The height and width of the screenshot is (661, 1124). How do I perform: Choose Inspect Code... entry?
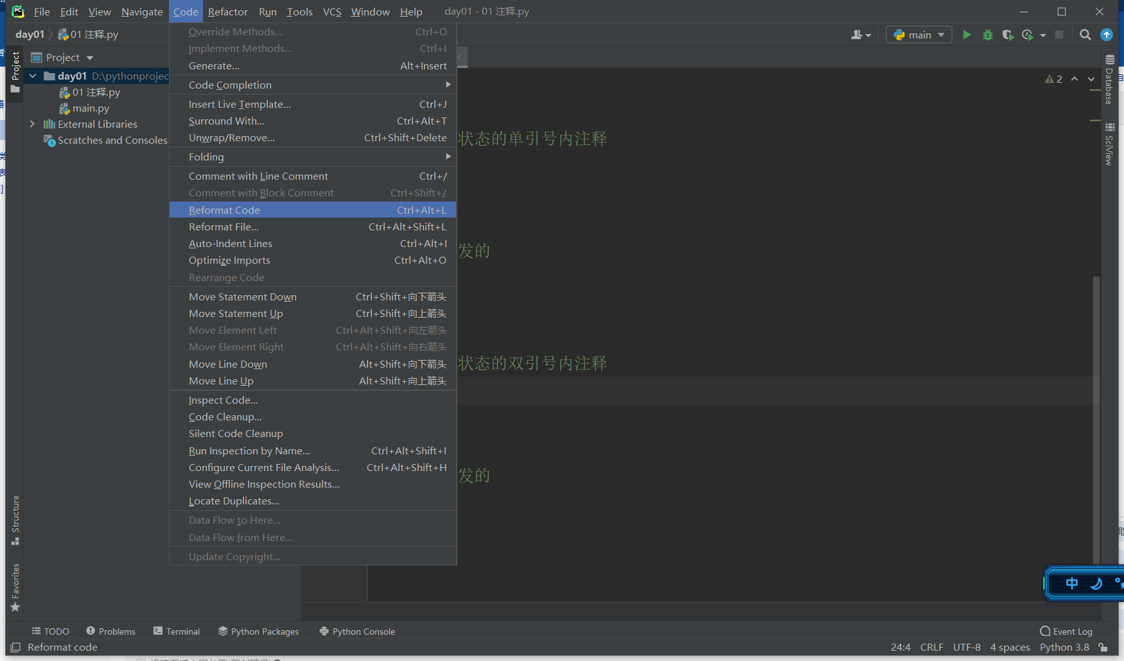click(x=313, y=400)
